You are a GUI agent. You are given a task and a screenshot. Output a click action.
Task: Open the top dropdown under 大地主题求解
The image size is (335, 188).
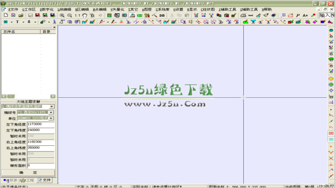[52, 106]
